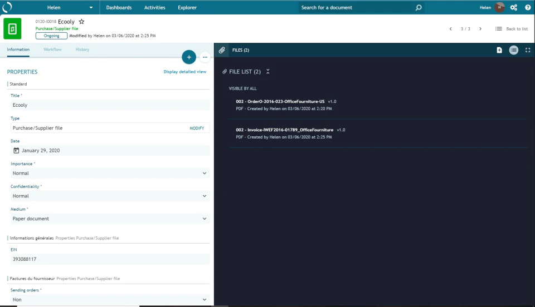The width and height of the screenshot is (535, 307).
Task: Open the Dashboards menu
Action: pyautogui.click(x=119, y=7)
